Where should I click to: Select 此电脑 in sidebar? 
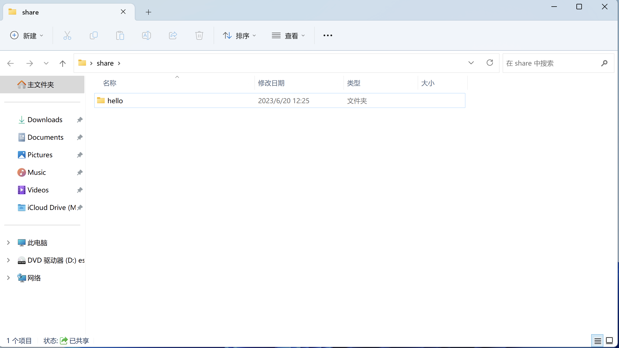tap(37, 243)
